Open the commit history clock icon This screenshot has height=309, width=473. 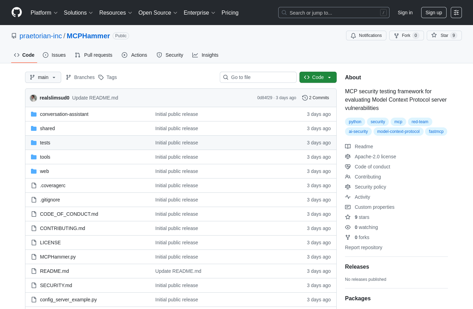[305, 98]
